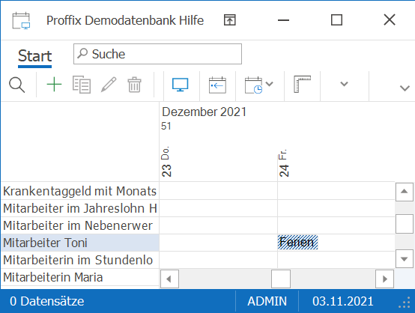415x313 pixels.
Task: Click the 24 Fr. day column header
Action: coord(283,162)
